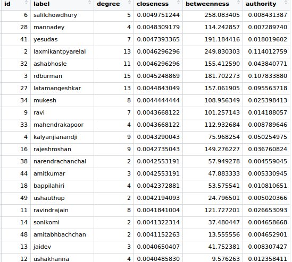Click id 27 in latamangeshkar row
This screenshot has height=262, width=292.
click(x=24, y=88)
